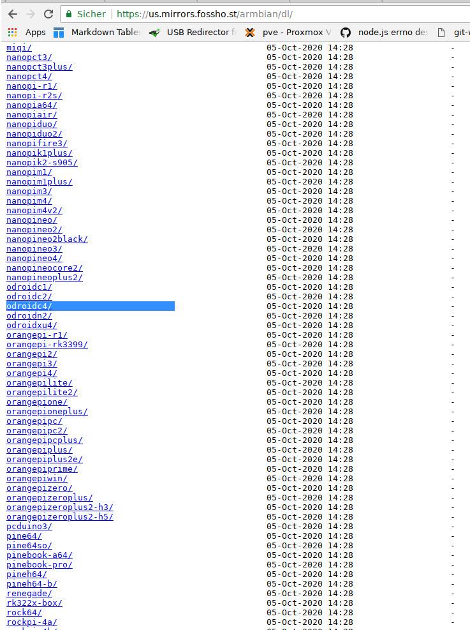This screenshot has height=630, width=470.
Task: Click the green secure padlock icon
Action: tap(69, 14)
